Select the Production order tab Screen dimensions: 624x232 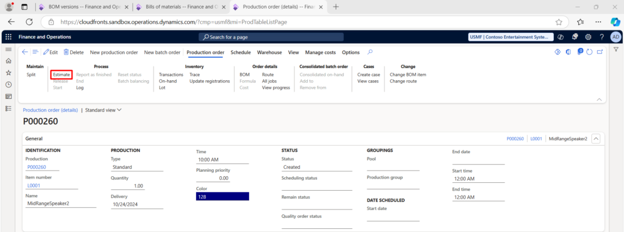click(205, 52)
